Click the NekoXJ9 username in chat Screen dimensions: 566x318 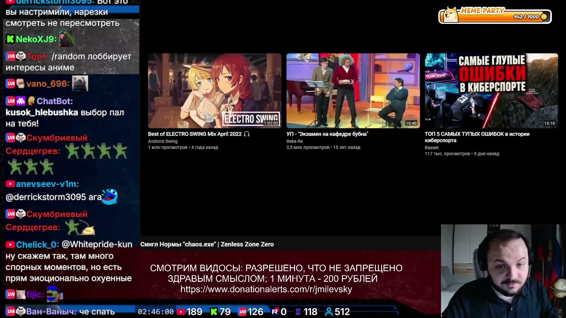tap(36, 39)
